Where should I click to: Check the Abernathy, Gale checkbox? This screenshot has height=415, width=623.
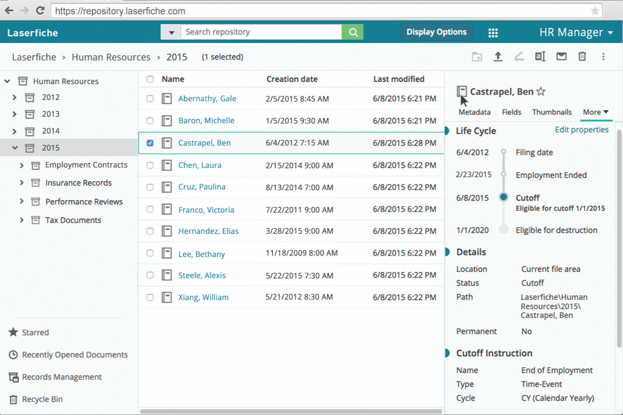(150, 99)
